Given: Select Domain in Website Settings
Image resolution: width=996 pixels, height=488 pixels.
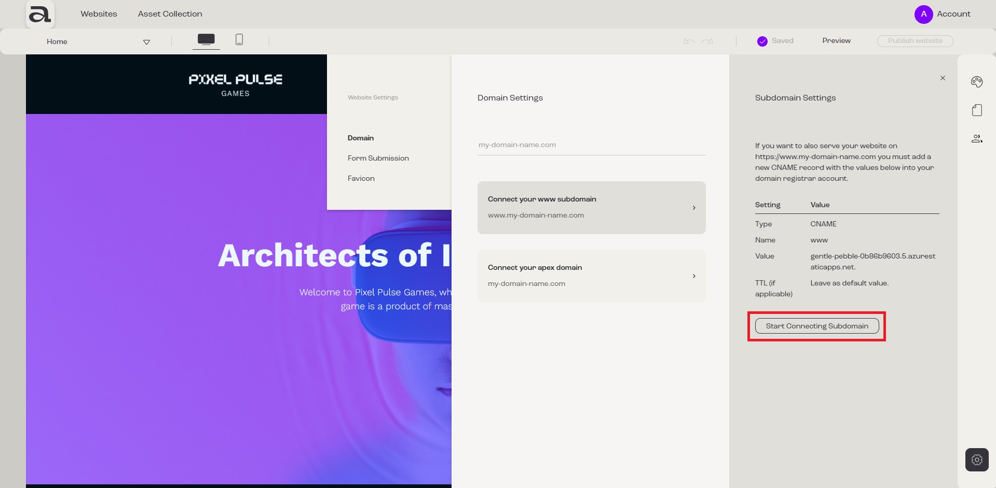Looking at the screenshot, I should (x=361, y=138).
